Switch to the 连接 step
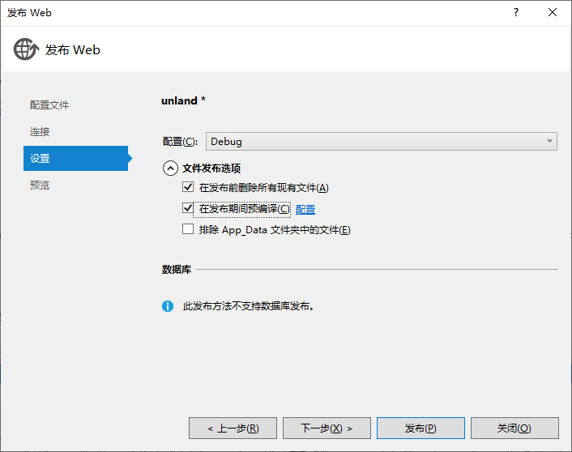 point(40,132)
